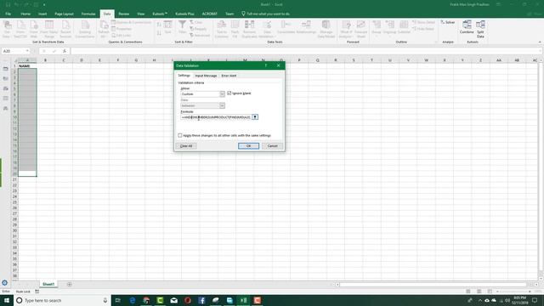The image size is (544, 306).
Task: Open the Kutools Plus ribbon tab
Action: pyautogui.click(x=184, y=14)
